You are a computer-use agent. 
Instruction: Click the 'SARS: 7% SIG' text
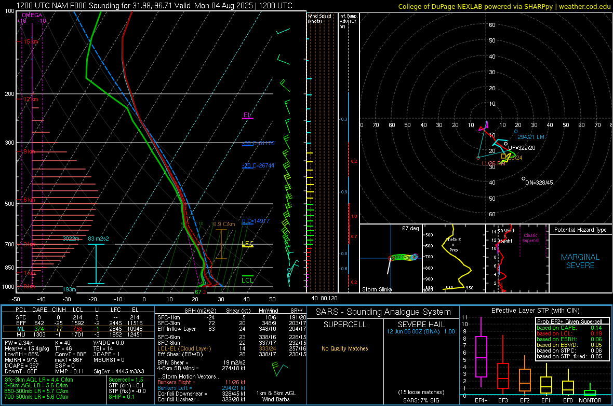(x=421, y=400)
